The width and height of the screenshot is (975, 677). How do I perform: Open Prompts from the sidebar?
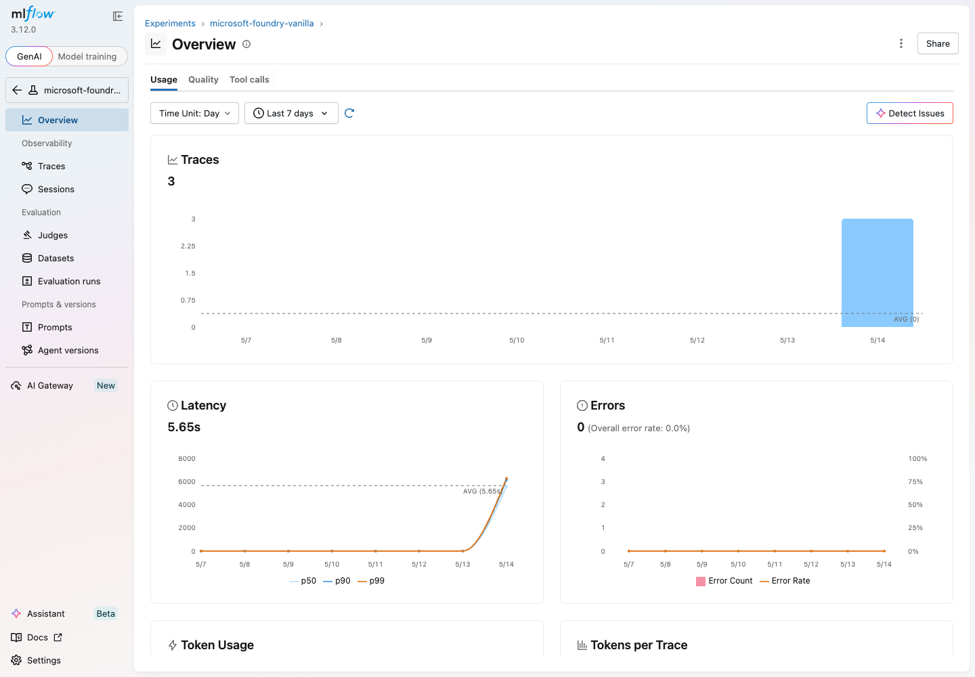[67, 327]
